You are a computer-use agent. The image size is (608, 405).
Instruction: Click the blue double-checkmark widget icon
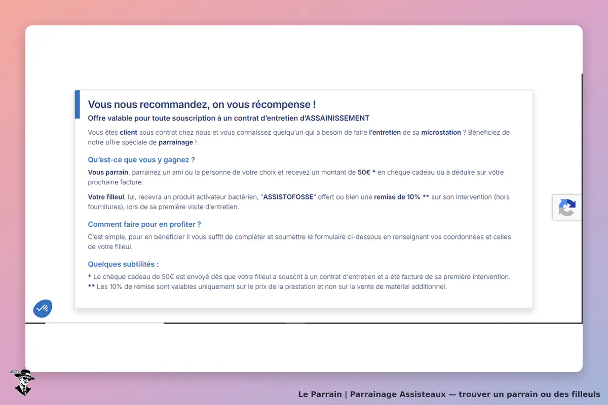pyautogui.click(x=43, y=308)
